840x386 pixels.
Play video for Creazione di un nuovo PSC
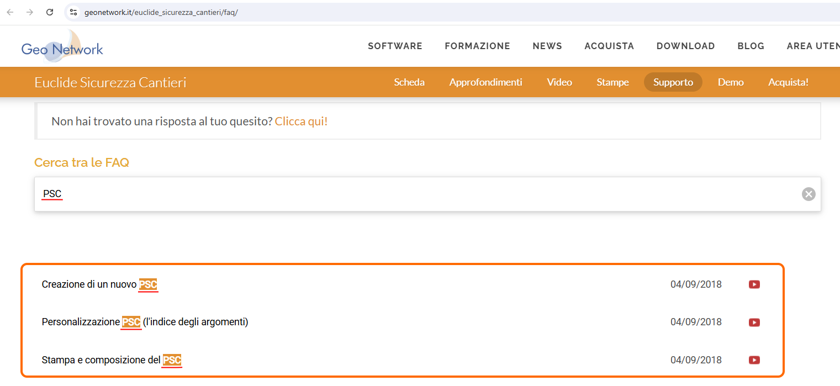click(x=754, y=284)
